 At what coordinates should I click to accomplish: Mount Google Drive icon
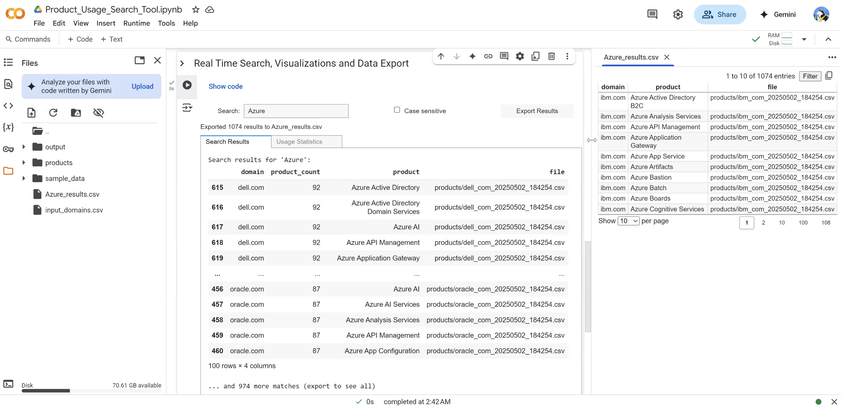pos(76,113)
